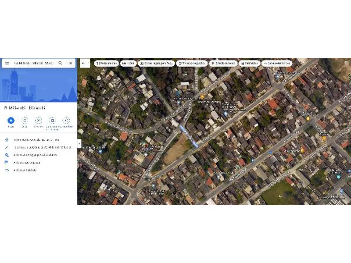Viewport: 351px width, 263px height.
Task: Start directions with the blue Rotas icon
Action: pos(11,121)
